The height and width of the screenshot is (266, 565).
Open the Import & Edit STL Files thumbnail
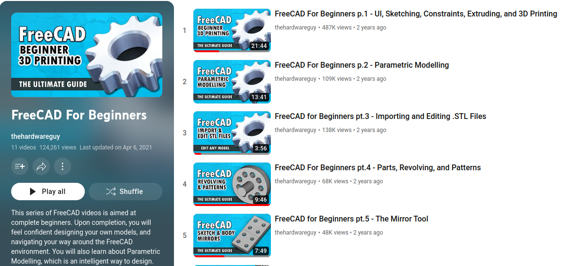[x=232, y=133]
